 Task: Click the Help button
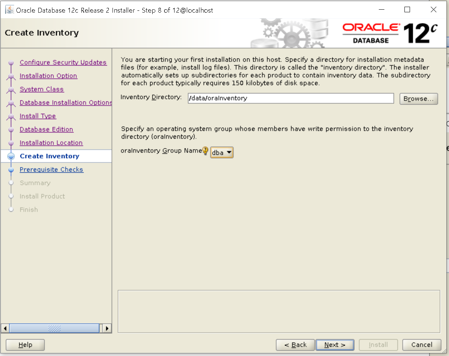(25, 345)
